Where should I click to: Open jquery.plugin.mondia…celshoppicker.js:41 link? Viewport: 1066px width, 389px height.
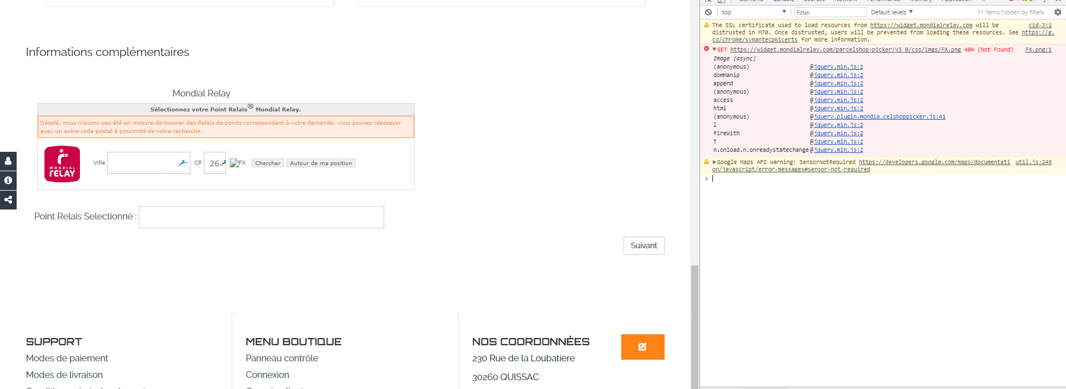[879, 116]
